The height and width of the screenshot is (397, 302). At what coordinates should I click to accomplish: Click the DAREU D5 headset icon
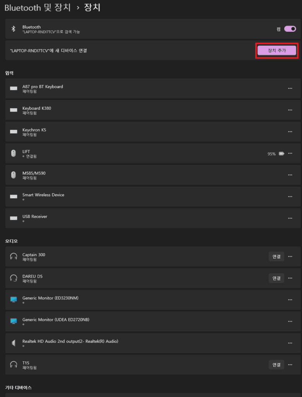tap(14, 278)
